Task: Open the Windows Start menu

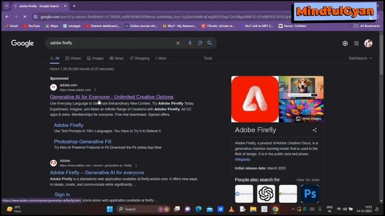Action: click(x=109, y=209)
